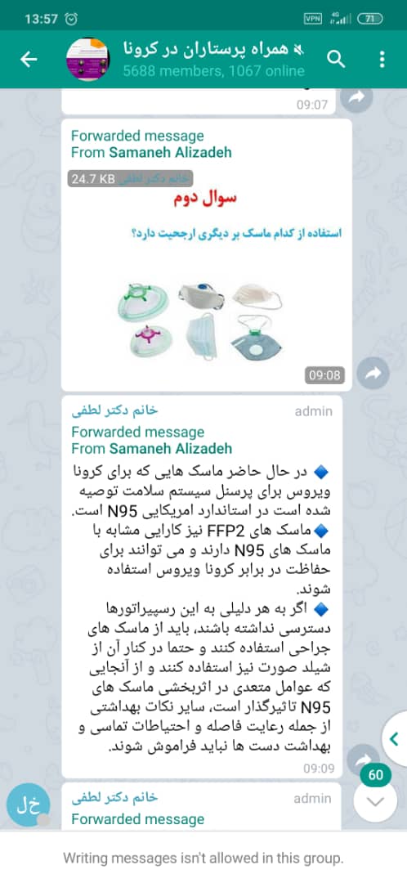Open Samaneh Alizadeh link in text message
Viewport: 407px width, 883px height.
[170, 448]
